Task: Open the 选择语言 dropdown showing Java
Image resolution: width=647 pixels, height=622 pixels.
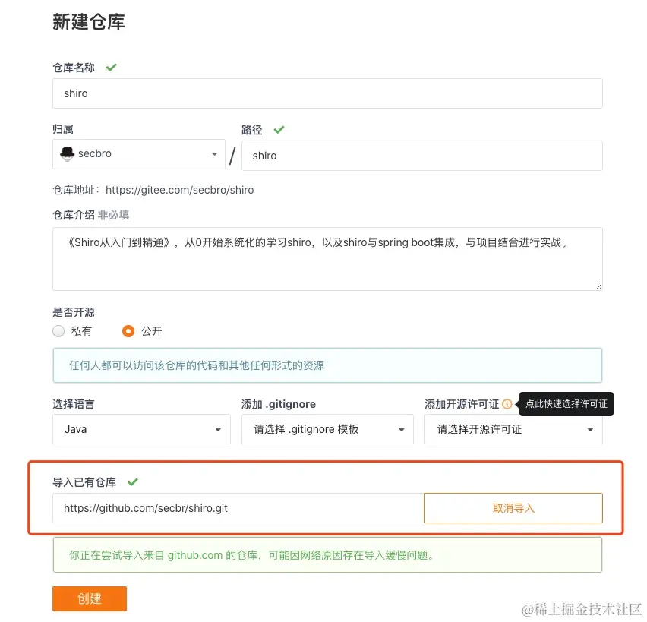Action: pos(141,429)
